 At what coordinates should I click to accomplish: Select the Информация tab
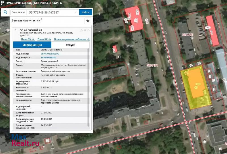click(32, 45)
